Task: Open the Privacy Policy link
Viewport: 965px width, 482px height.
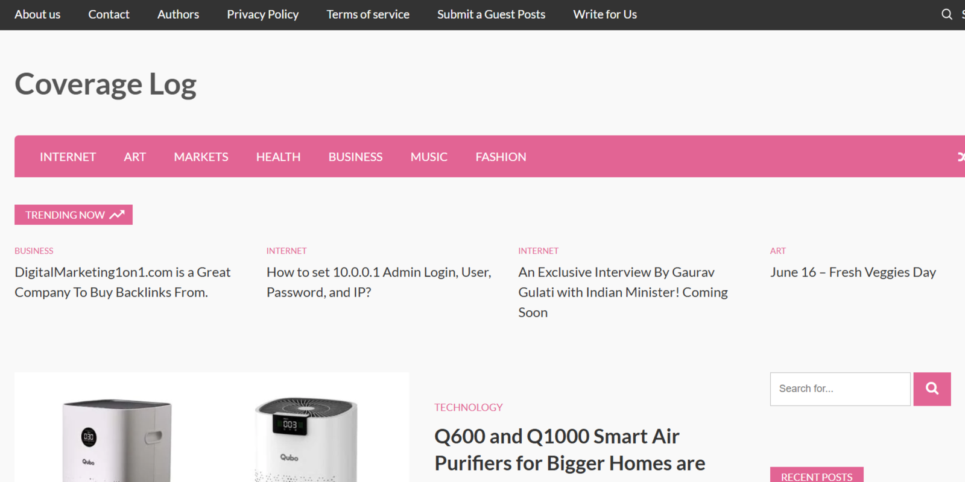Action: [262, 14]
